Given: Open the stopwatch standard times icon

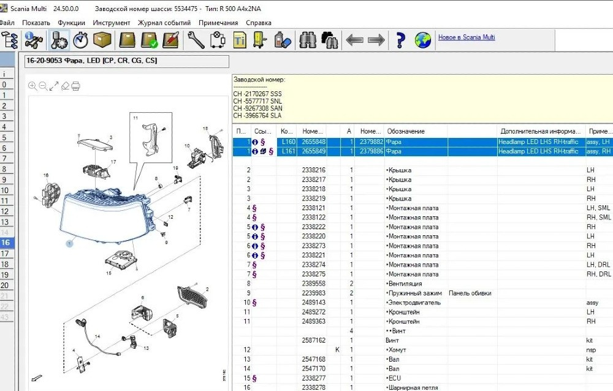Looking at the screenshot, I should point(80,40).
